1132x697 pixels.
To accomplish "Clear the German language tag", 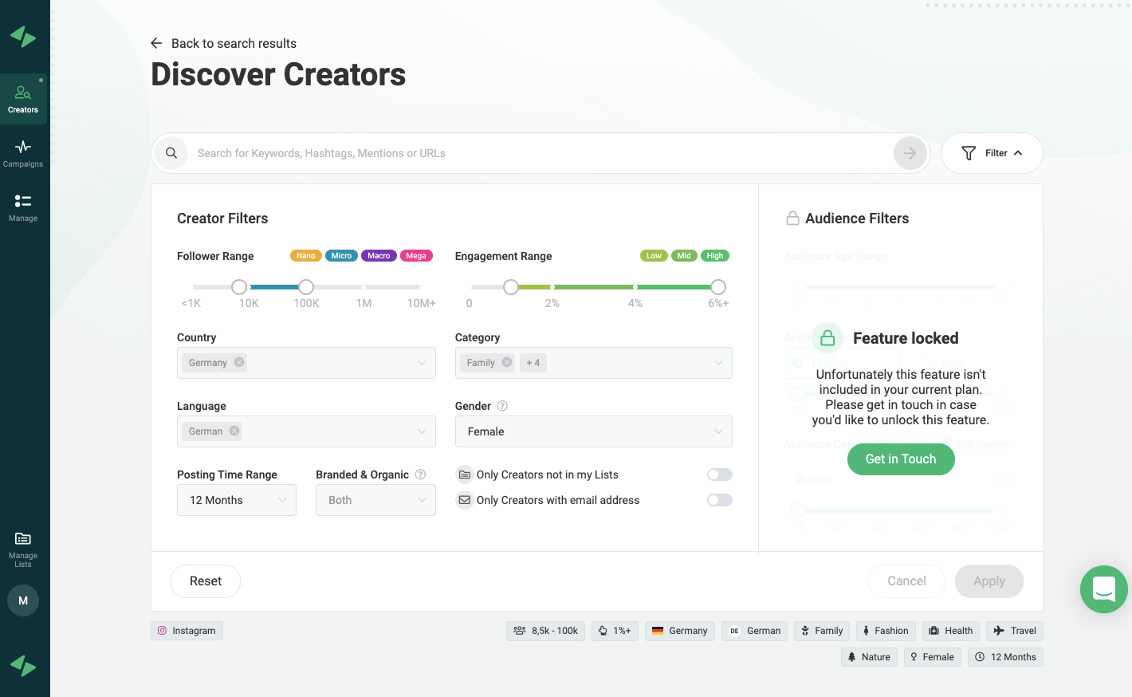I will [234, 431].
